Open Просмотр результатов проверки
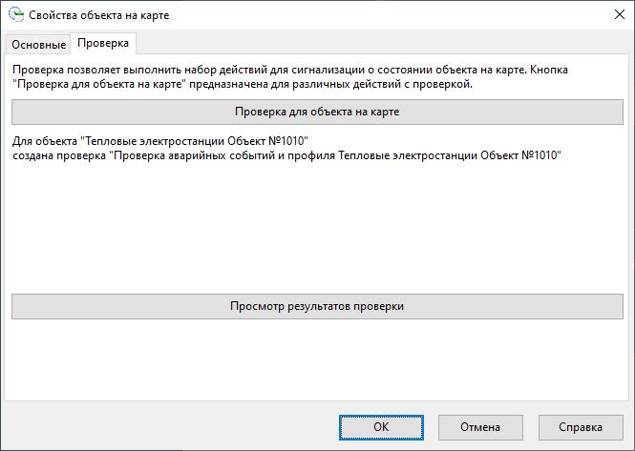 click(317, 306)
